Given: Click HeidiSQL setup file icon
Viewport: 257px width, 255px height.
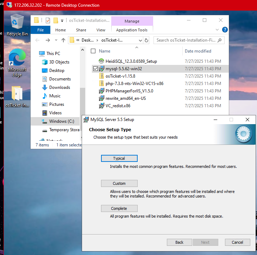Looking at the screenshot, I should pyautogui.click(x=101, y=61).
